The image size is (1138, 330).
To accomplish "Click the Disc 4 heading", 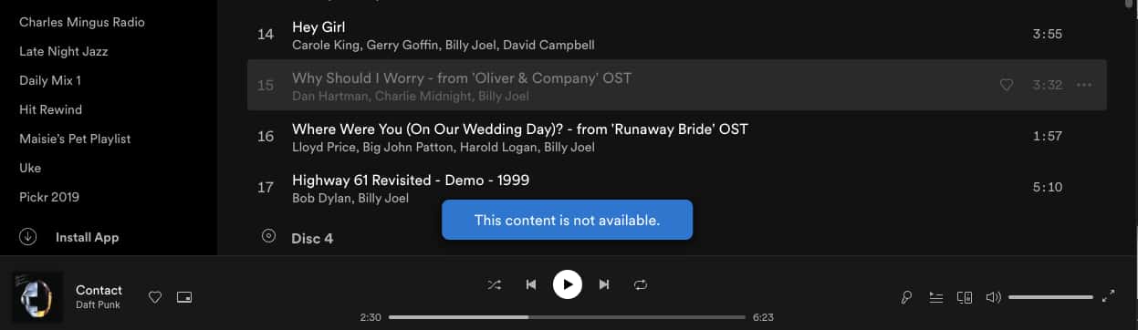I will click(312, 238).
